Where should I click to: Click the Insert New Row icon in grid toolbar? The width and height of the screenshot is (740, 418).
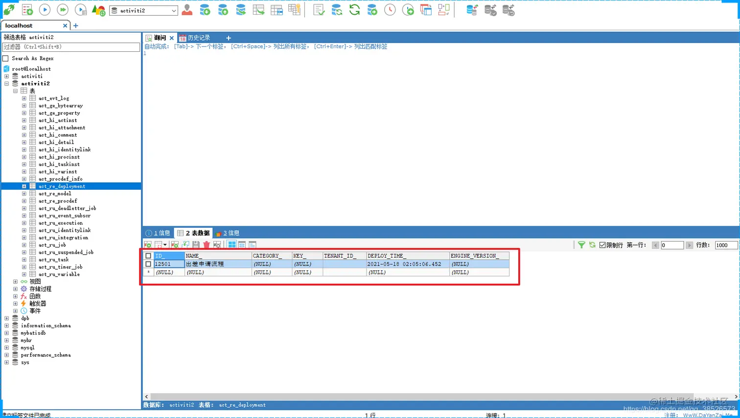tap(175, 244)
